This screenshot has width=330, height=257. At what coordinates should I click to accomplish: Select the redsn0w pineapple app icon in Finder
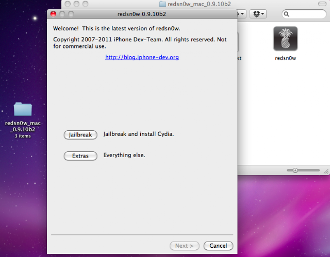[x=285, y=39]
